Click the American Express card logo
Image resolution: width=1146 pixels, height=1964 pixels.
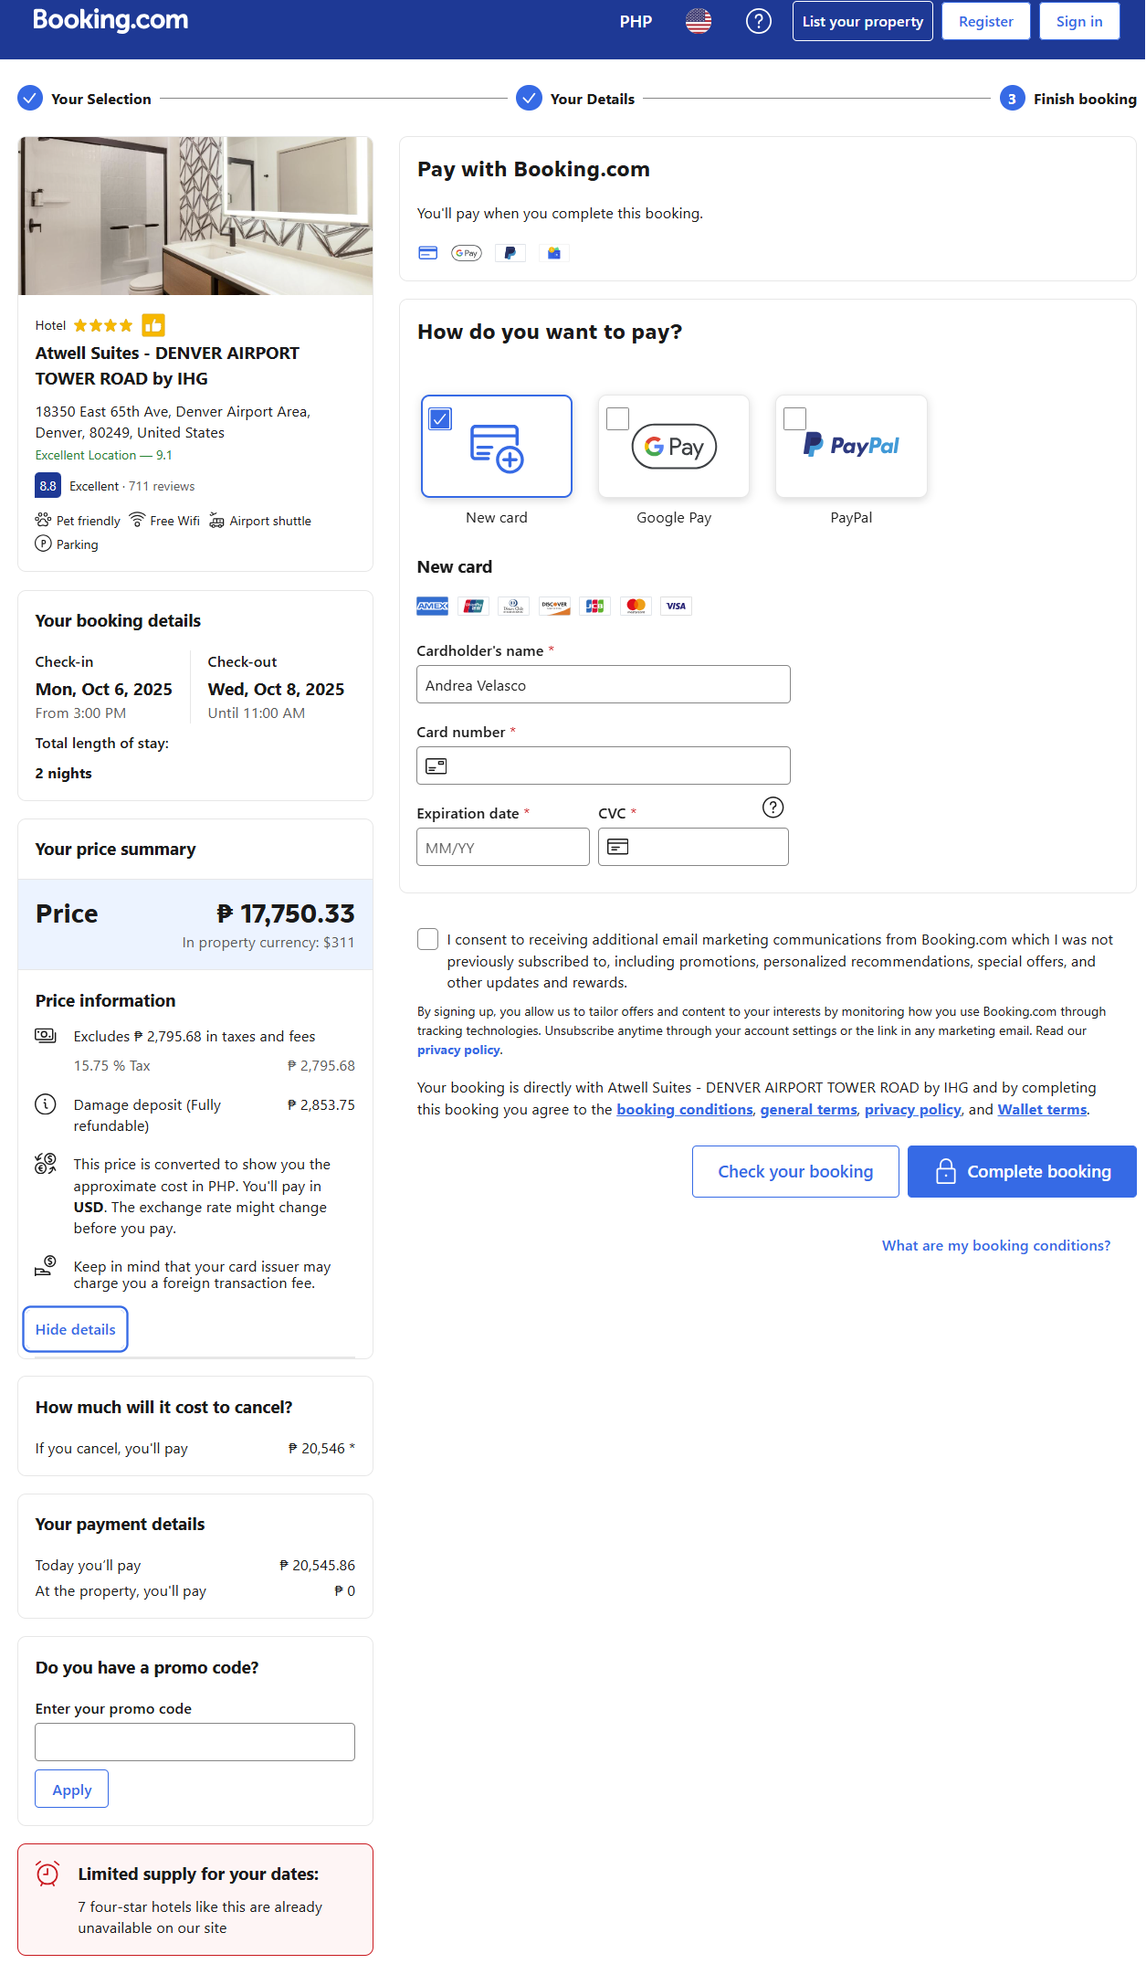click(432, 606)
